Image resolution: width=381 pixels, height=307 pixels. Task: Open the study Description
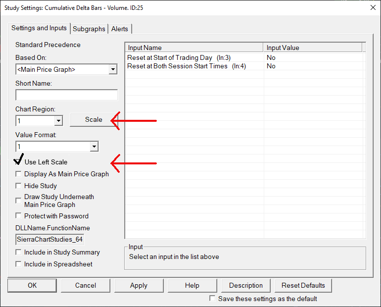click(246, 285)
